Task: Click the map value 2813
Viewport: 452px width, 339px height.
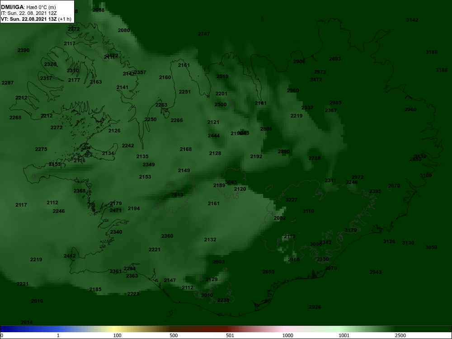Action: click(177, 195)
